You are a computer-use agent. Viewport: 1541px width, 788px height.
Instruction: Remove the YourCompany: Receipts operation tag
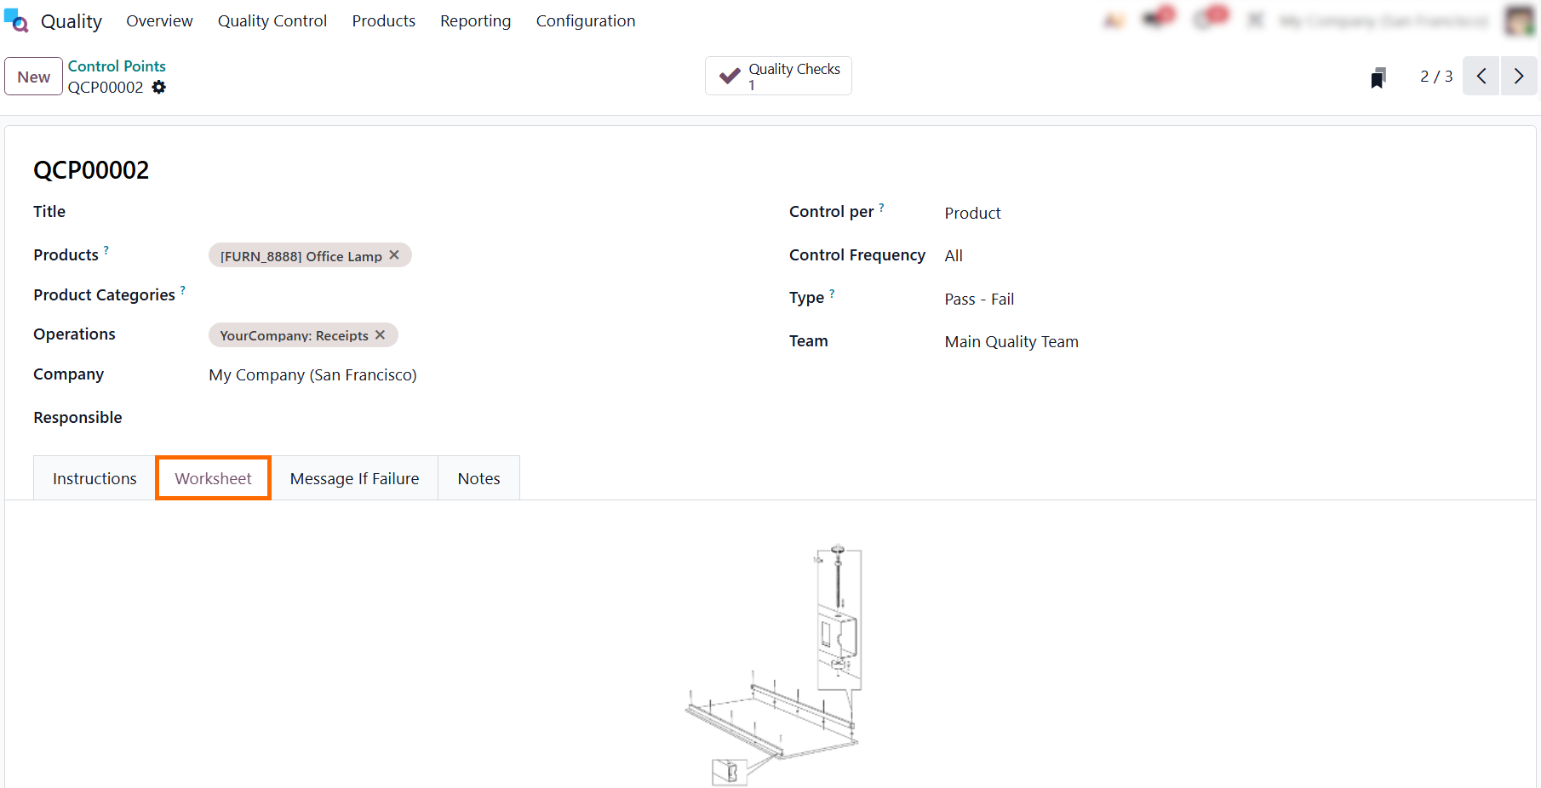pos(381,335)
